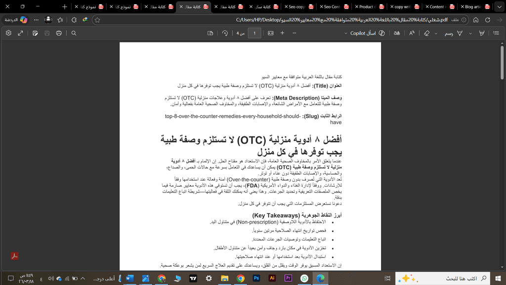
Task: Open WhatsApp from the taskbar
Action: [304, 278]
